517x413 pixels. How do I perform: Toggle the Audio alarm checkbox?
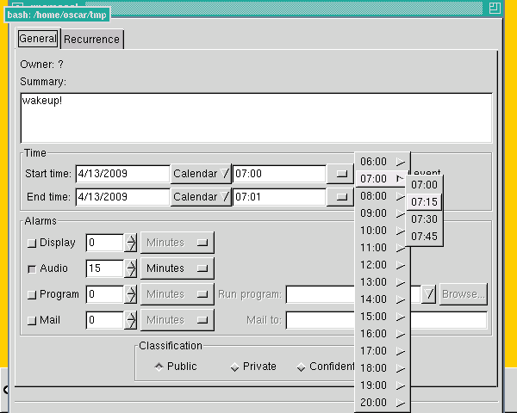[x=33, y=269]
